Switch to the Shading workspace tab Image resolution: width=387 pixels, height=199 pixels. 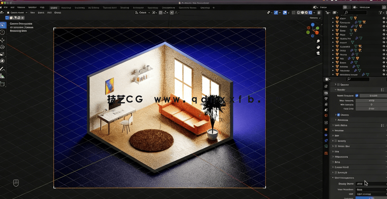click(x=124, y=7)
